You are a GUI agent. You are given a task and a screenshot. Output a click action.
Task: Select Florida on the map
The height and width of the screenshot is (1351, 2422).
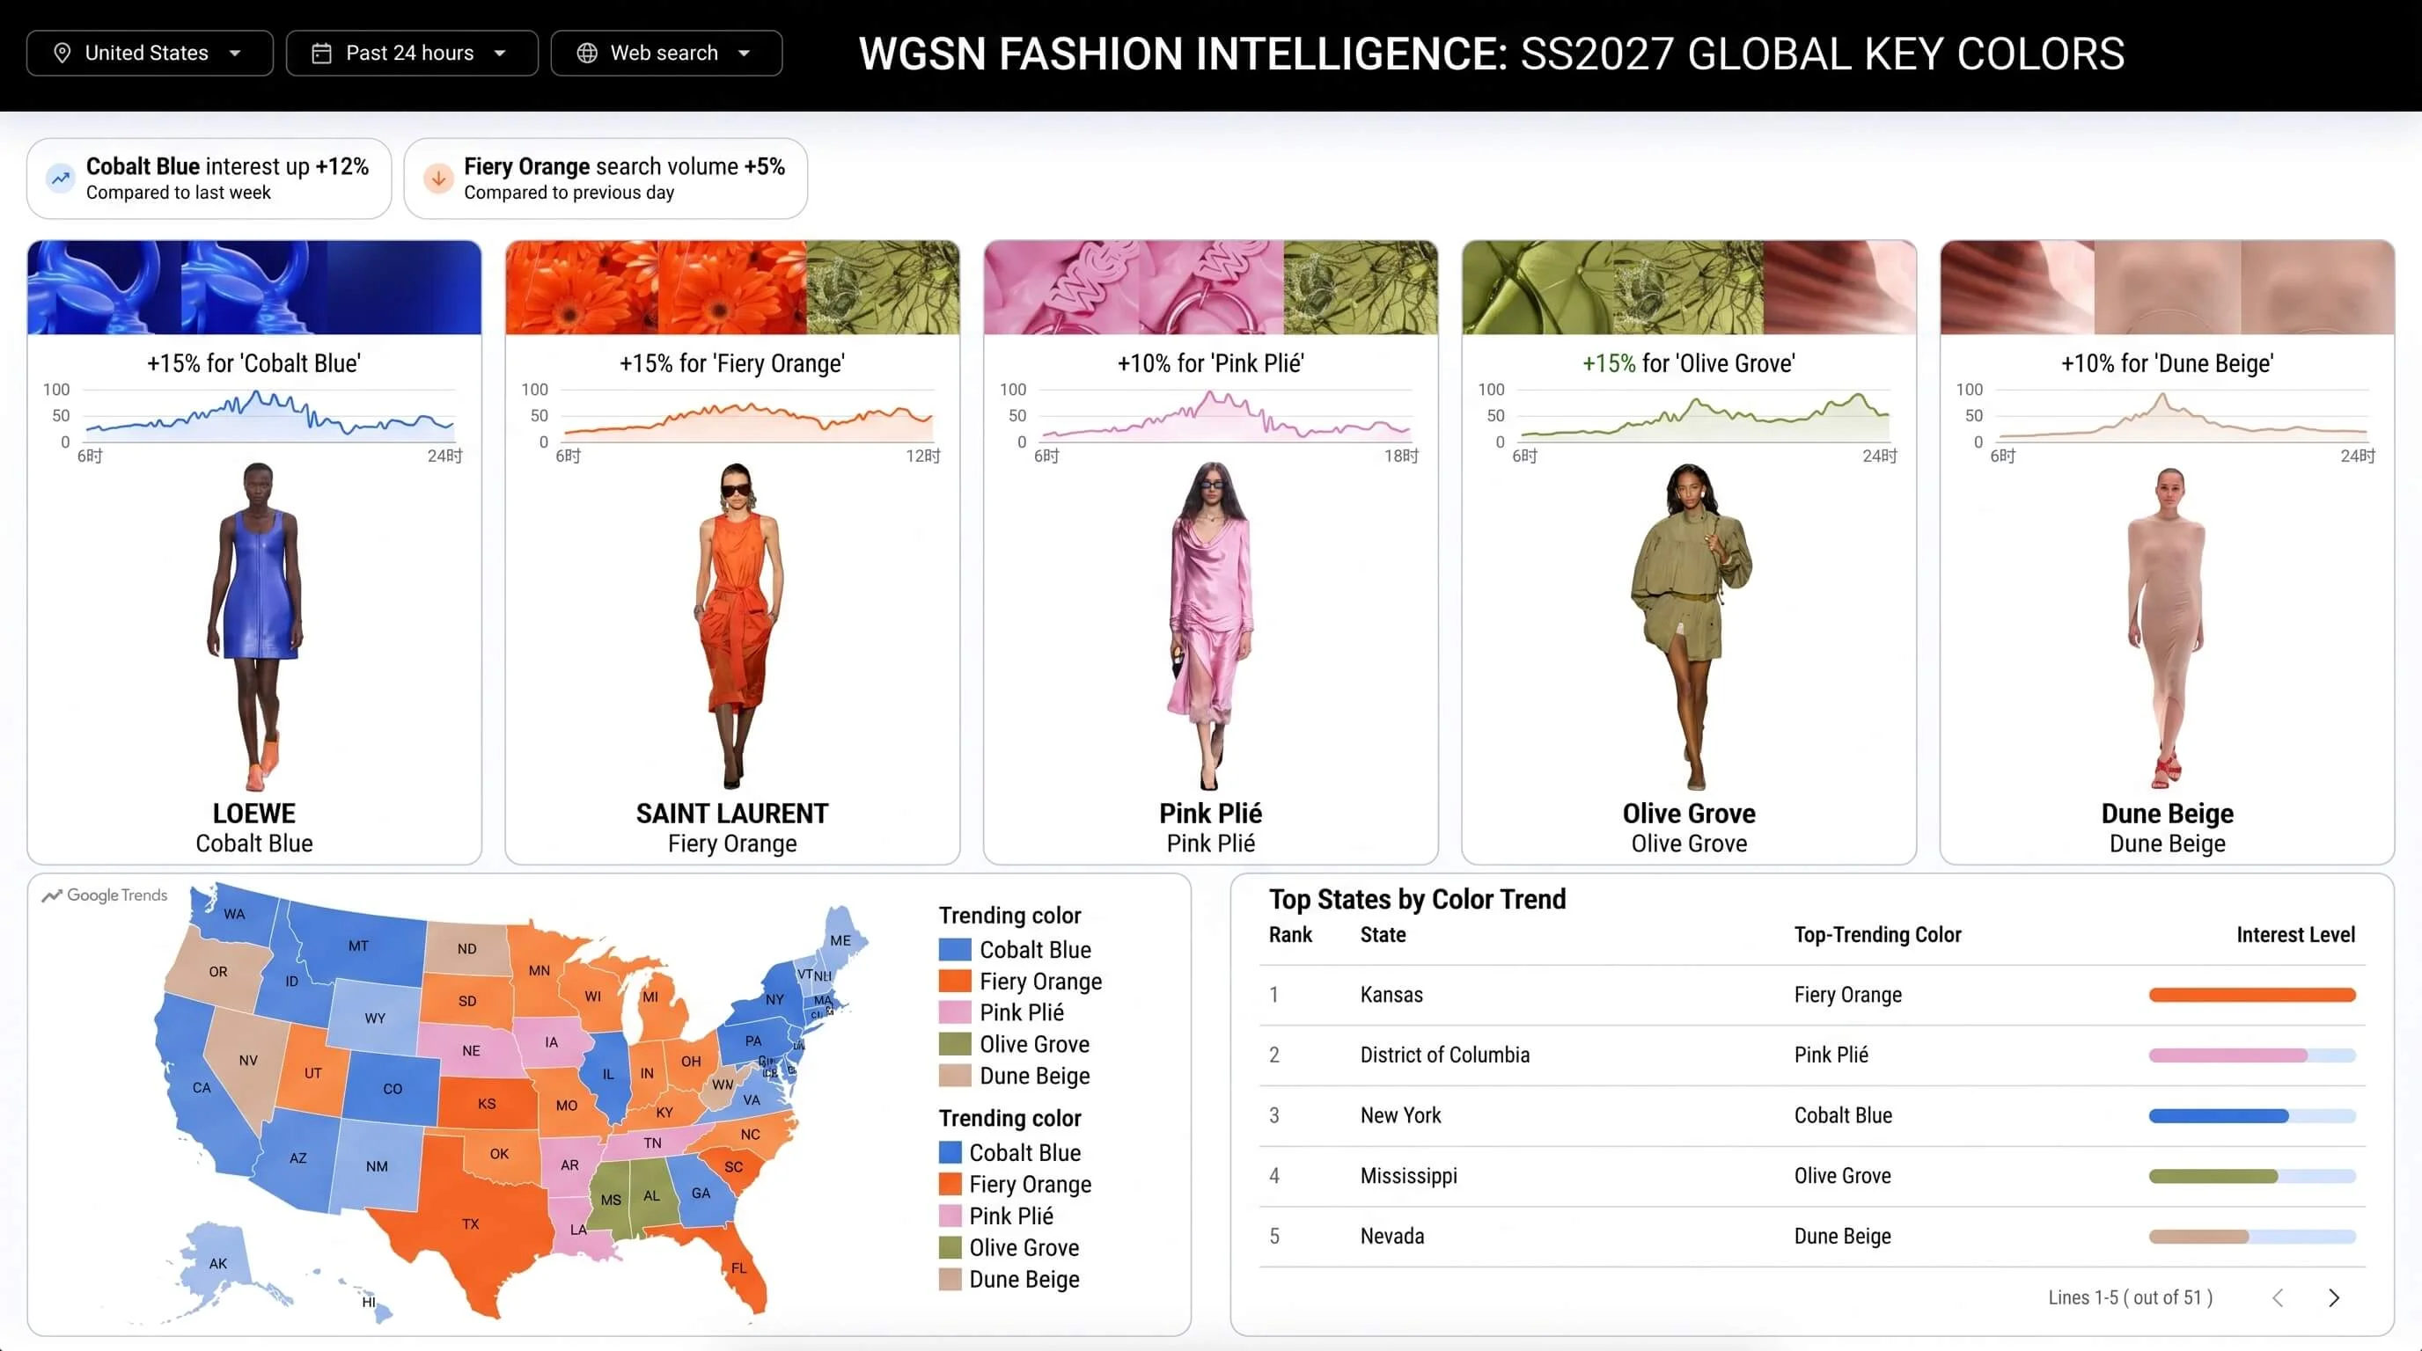click(x=739, y=1267)
